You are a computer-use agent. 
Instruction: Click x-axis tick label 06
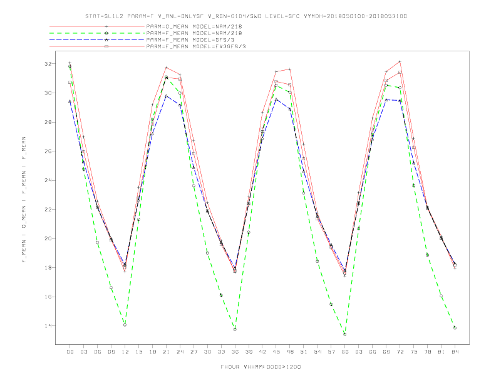tap(98, 352)
